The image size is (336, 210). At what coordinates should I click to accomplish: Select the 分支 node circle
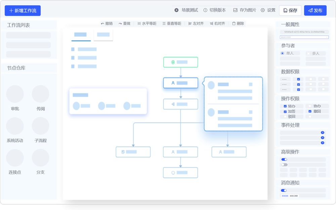click(41, 158)
